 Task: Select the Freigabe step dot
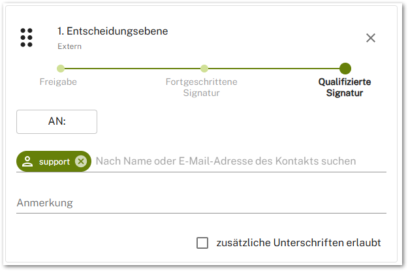61,68
